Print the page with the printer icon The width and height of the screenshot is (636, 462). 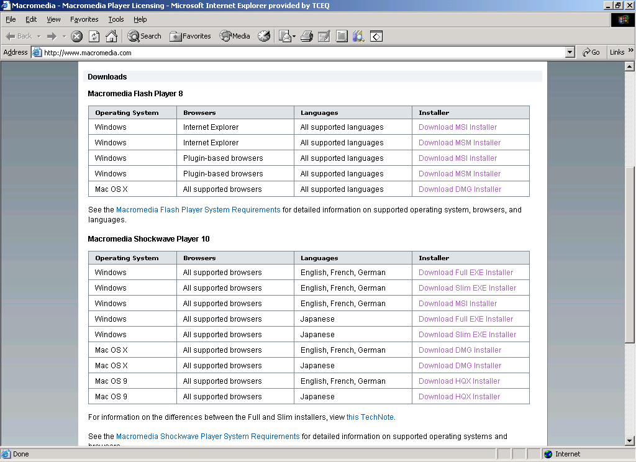(307, 36)
